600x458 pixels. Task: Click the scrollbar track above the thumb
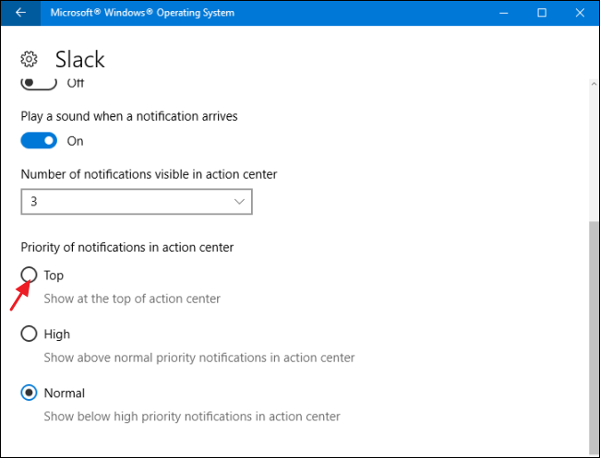click(x=594, y=147)
